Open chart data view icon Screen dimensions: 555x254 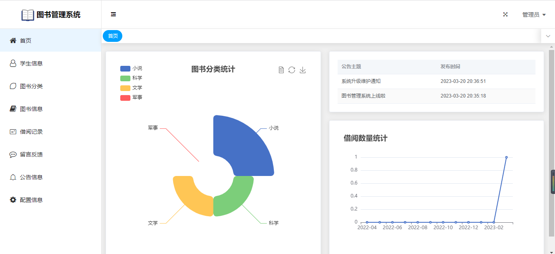point(281,70)
